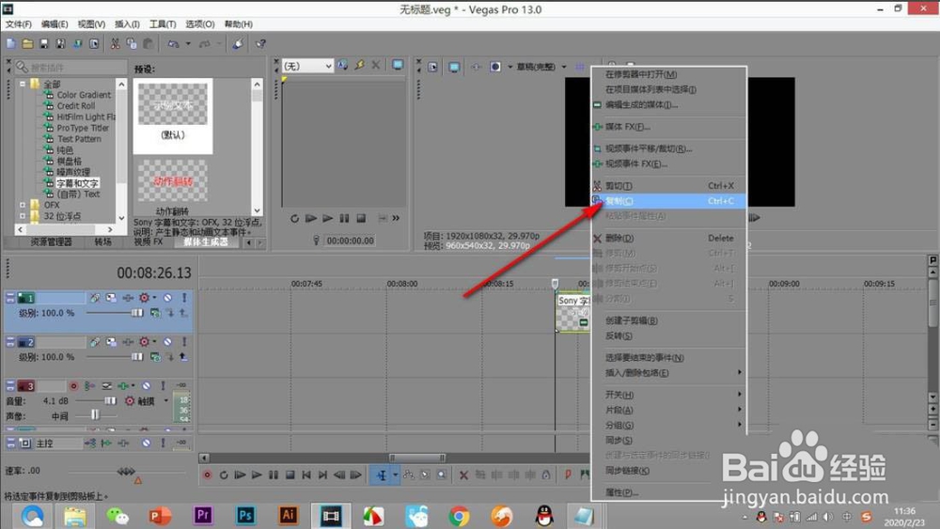The height and width of the screenshot is (529, 940).
Task: Click Loop Playback in timeline transport
Action: (224, 475)
